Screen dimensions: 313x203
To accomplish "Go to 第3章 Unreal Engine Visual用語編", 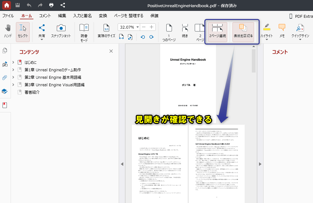I will 55,85.
